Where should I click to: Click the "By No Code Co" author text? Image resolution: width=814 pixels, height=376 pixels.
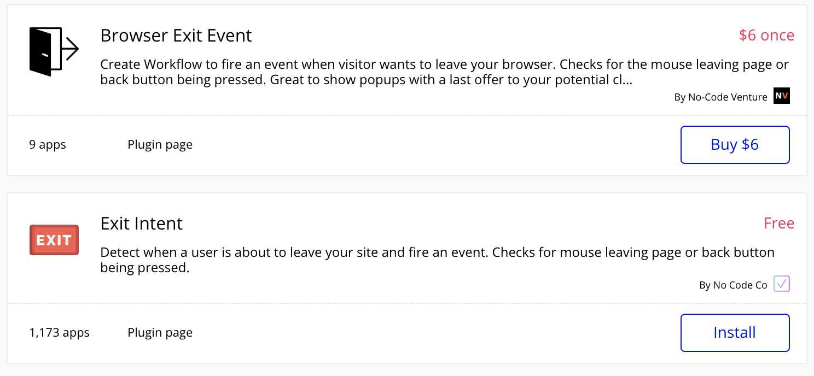coord(733,285)
